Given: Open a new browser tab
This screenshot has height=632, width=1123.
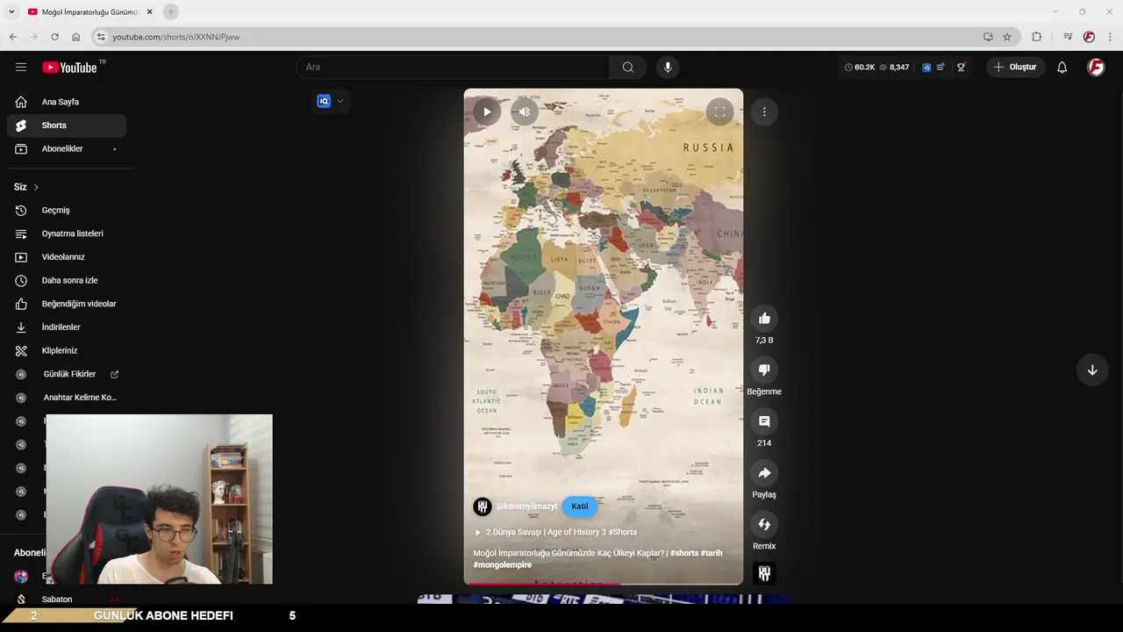Looking at the screenshot, I should tap(171, 11).
